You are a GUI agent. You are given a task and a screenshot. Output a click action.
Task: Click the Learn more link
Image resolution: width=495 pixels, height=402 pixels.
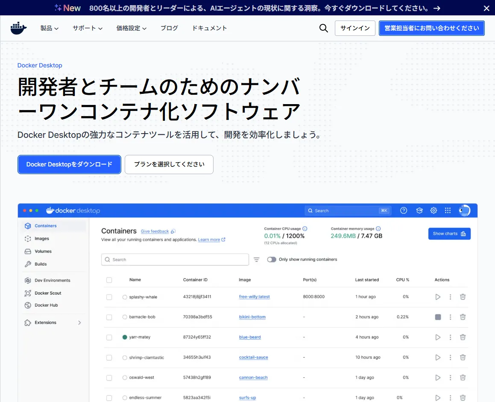[209, 239]
